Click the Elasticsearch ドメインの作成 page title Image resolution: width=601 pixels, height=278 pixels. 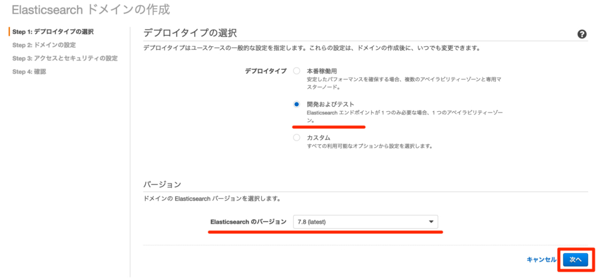click(91, 9)
